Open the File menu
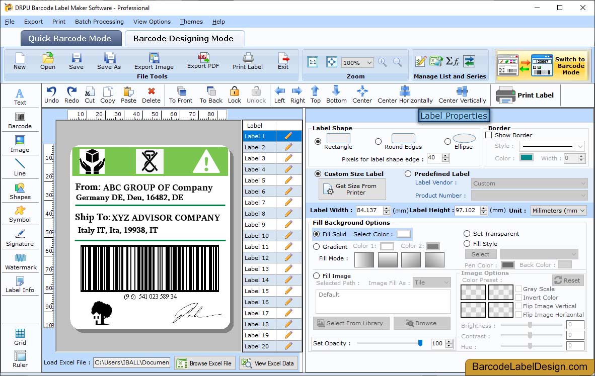The width and height of the screenshot is (595, 376). tap(10, 22)
